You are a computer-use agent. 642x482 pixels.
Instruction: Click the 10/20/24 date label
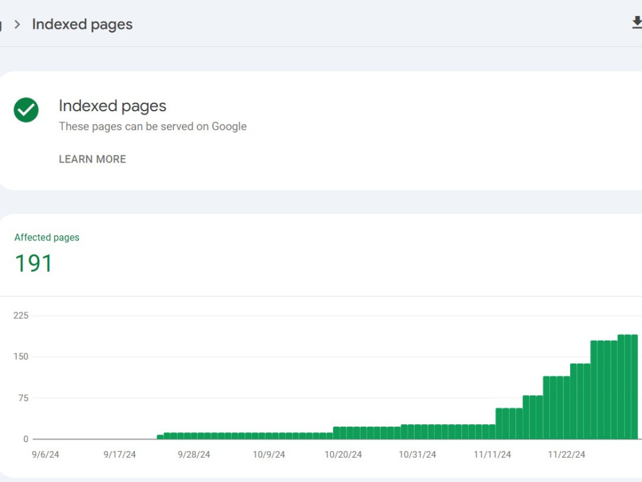point(343,454)
